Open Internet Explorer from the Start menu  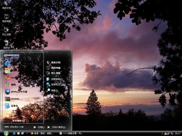click(x=7, y=63)
